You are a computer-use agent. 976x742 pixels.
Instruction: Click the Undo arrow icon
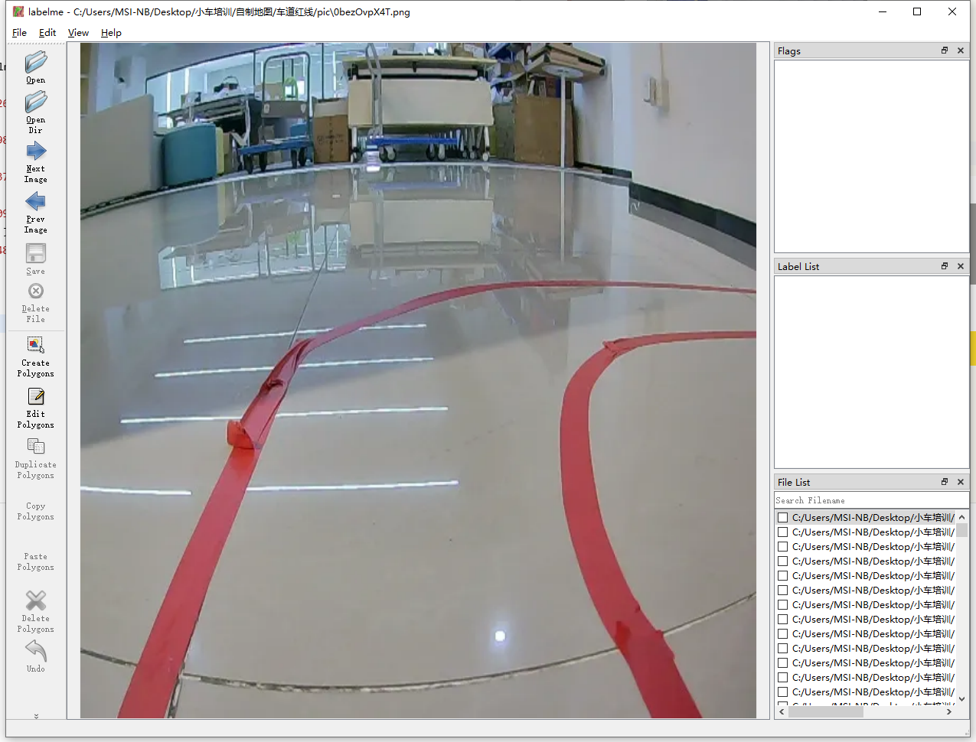coord(35,651)
